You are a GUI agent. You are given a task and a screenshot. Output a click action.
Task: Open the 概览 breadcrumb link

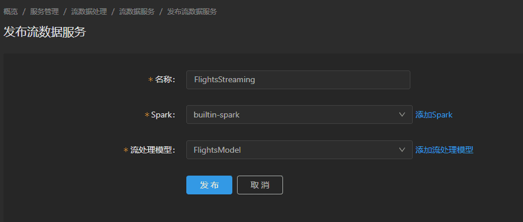(x=11, y=12)
